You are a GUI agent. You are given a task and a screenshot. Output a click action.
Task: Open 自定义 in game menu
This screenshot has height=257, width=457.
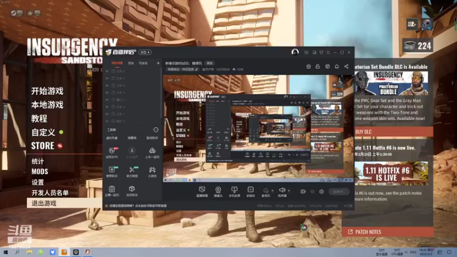click(x=43, y=132)
